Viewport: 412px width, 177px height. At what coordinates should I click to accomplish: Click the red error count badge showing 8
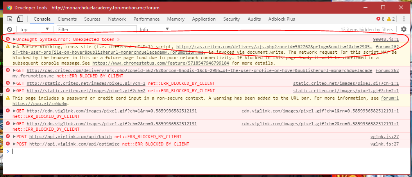380,19
